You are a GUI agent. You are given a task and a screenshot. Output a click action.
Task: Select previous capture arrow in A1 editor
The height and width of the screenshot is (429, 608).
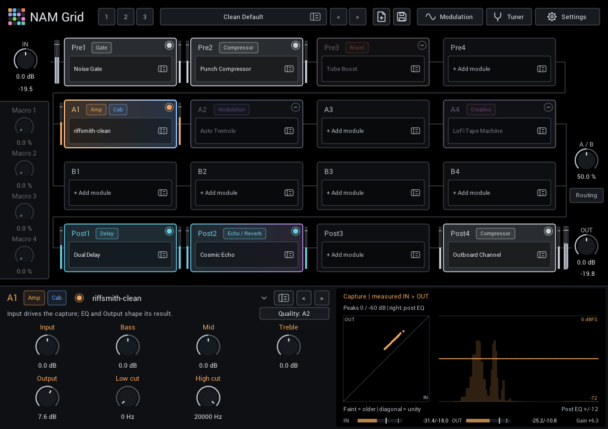pyautogui.click(x=304, y=298)
